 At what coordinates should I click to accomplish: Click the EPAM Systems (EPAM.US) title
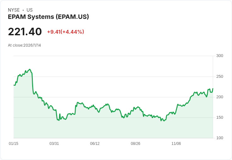coord(48,17)
